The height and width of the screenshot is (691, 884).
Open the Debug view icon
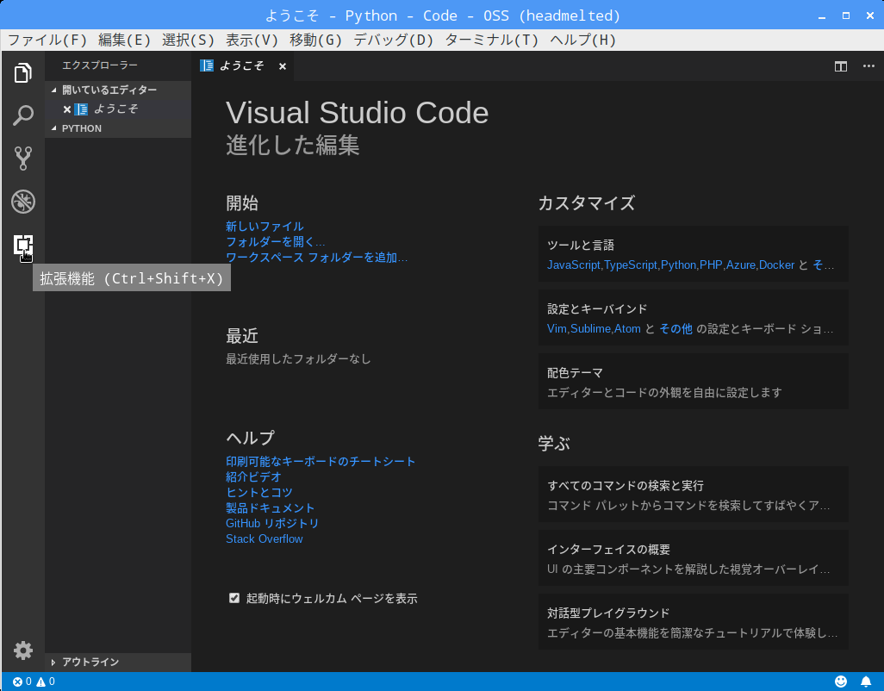pos(22,202)
